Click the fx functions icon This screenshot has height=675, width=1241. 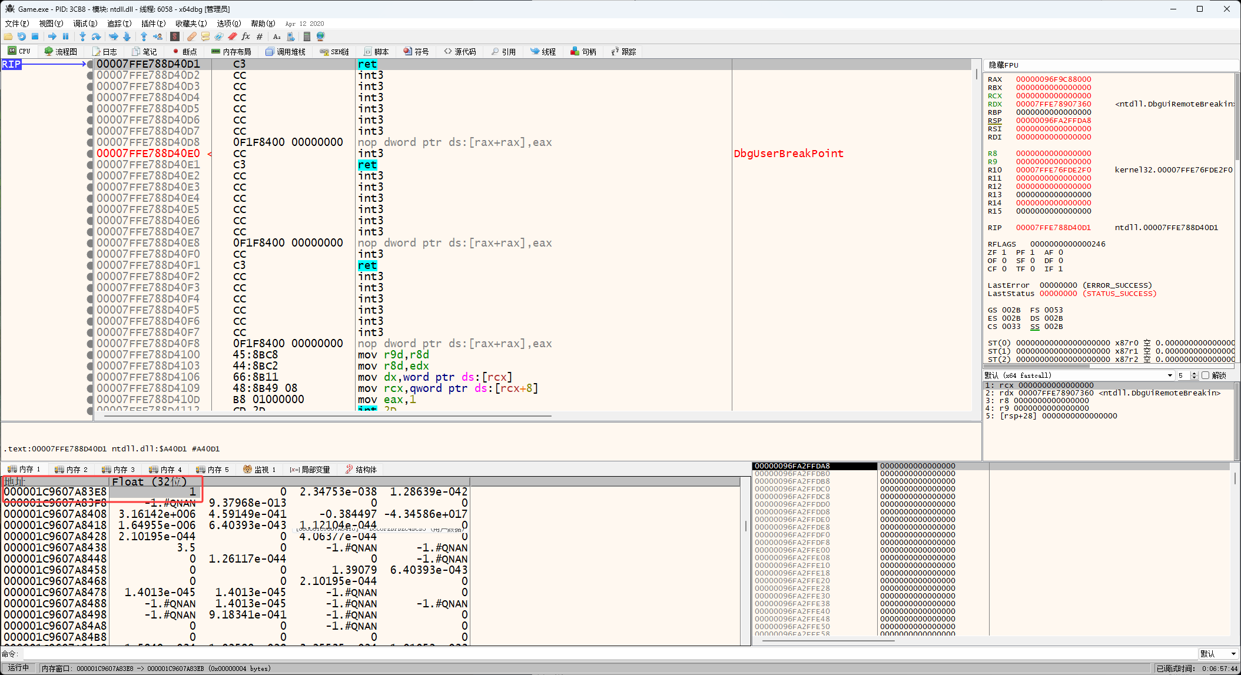245,36
